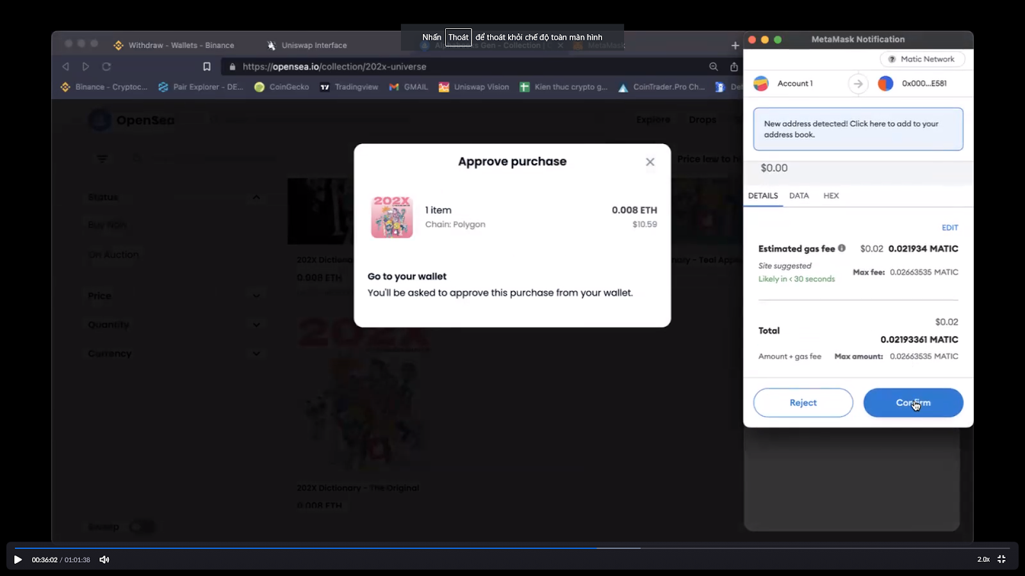Click the 202X item thumbnail in dialog

point(392,217)
